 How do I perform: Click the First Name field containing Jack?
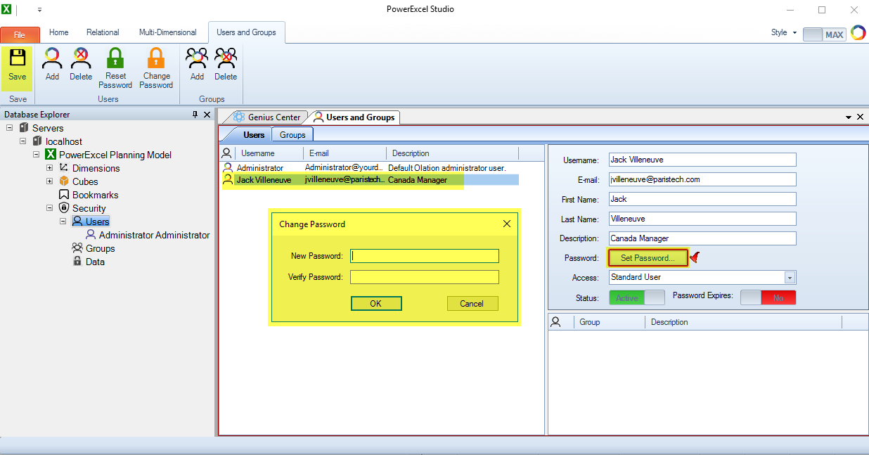[702, 199]
